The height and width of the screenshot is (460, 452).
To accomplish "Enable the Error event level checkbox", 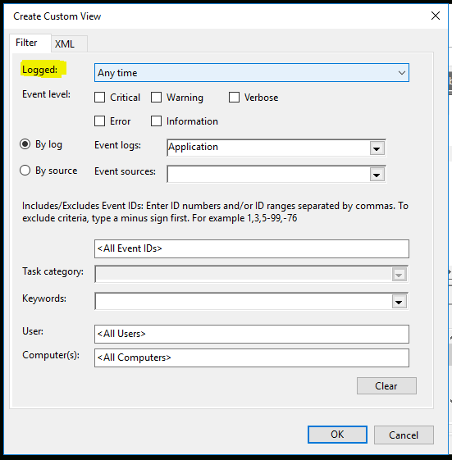I will point(100,121).
